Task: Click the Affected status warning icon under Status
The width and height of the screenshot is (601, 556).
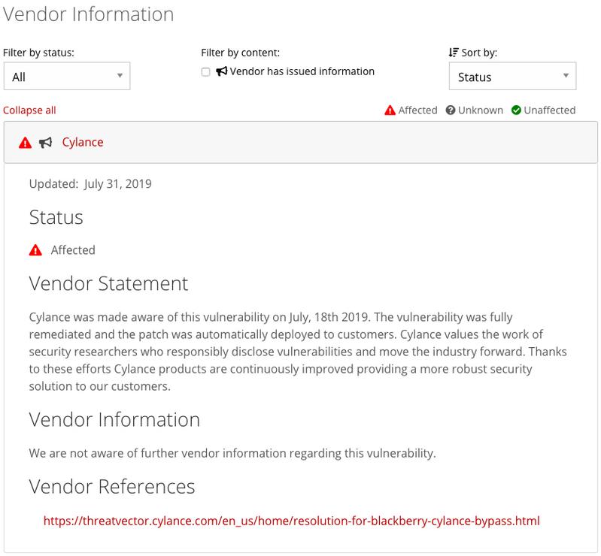Action: click(x=35, y=250)
